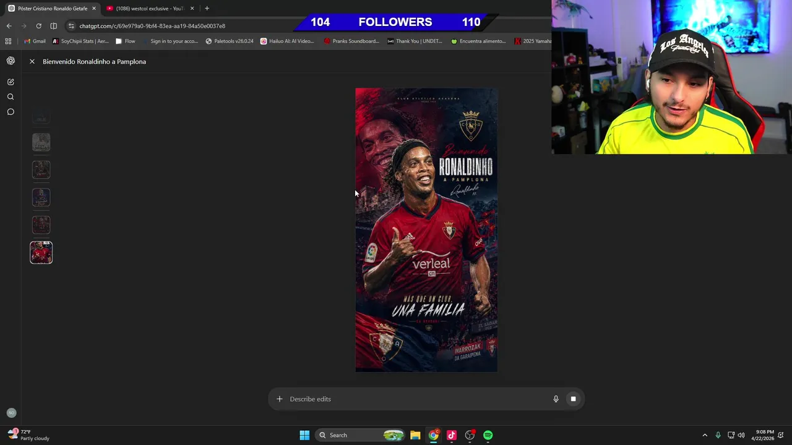Click the chatgpt.com address bar URL
This screenshot has width=792, height=445.
pyautogui.click(x=152, y=26)
